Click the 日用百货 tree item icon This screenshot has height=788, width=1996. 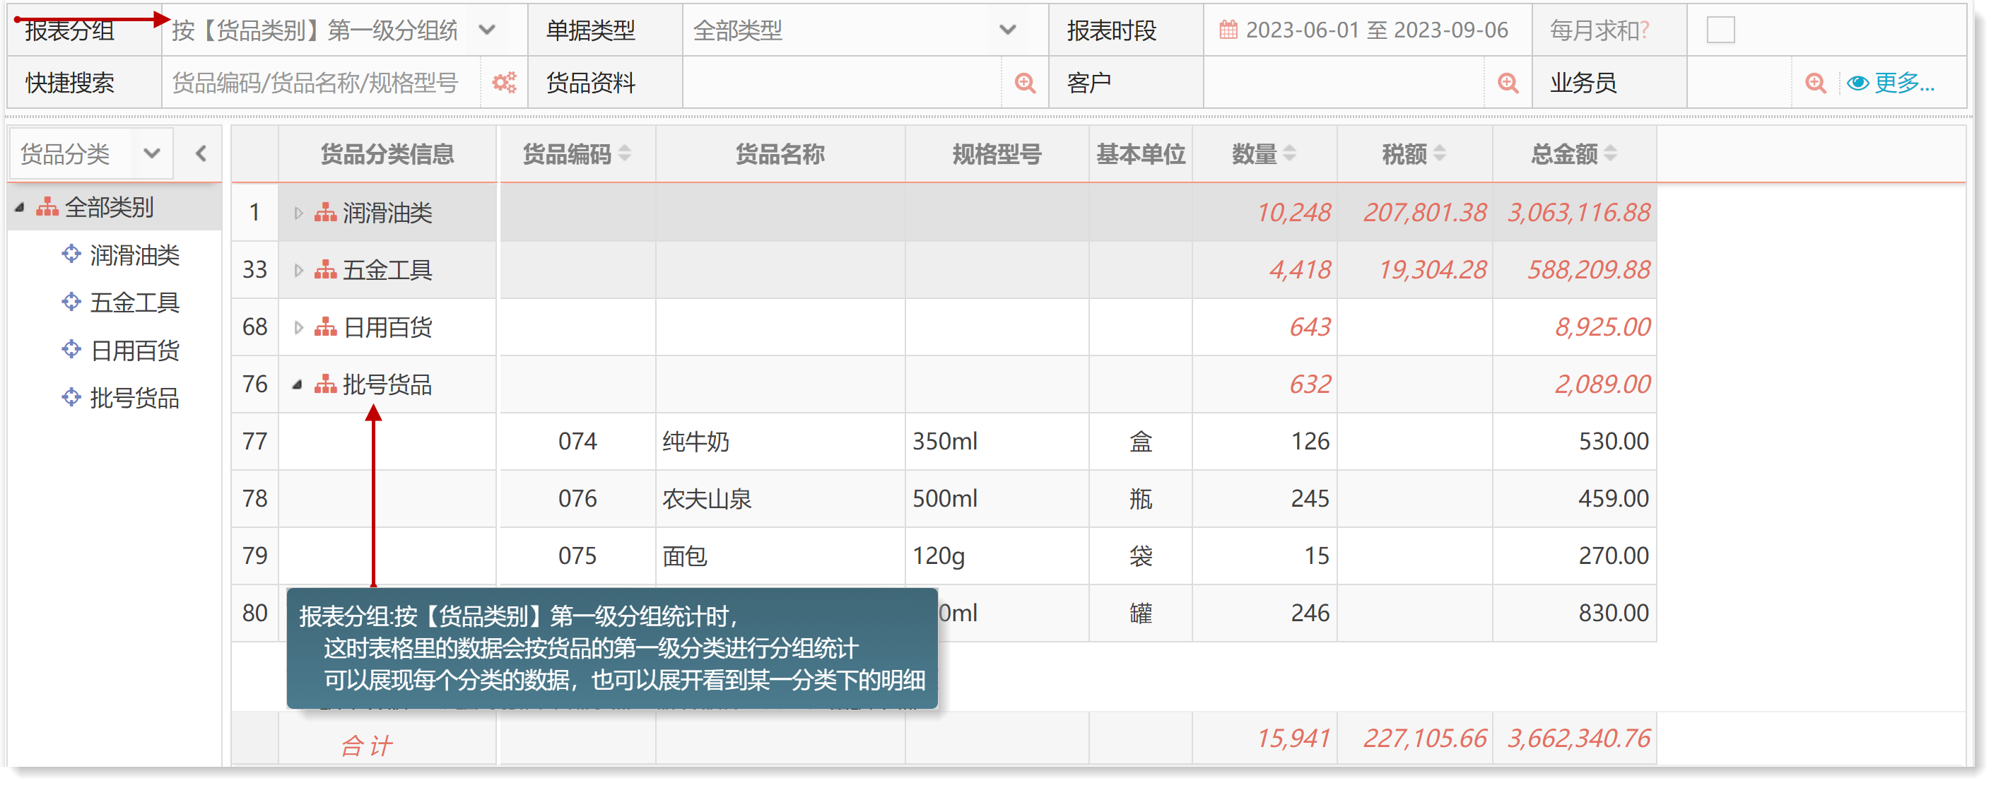71,349
